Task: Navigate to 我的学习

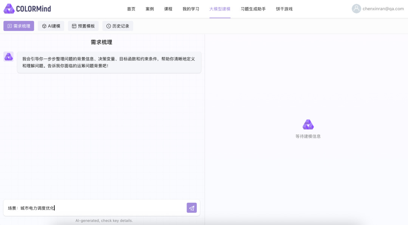Action: pos(191,9)
